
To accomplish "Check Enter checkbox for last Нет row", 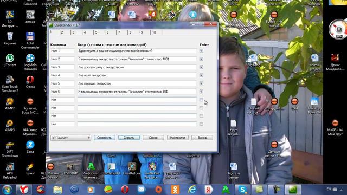I will point(201,124).
